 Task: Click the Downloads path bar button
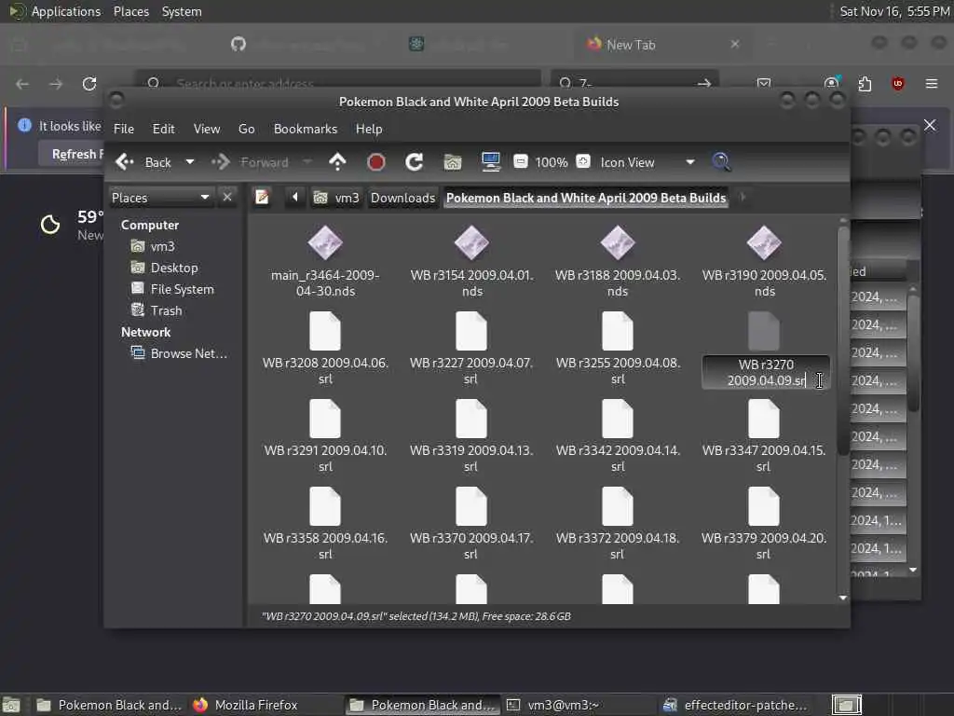[x=402, y=198]
